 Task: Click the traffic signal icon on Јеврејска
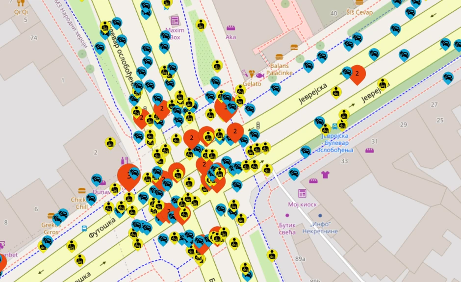coord(258,126)
